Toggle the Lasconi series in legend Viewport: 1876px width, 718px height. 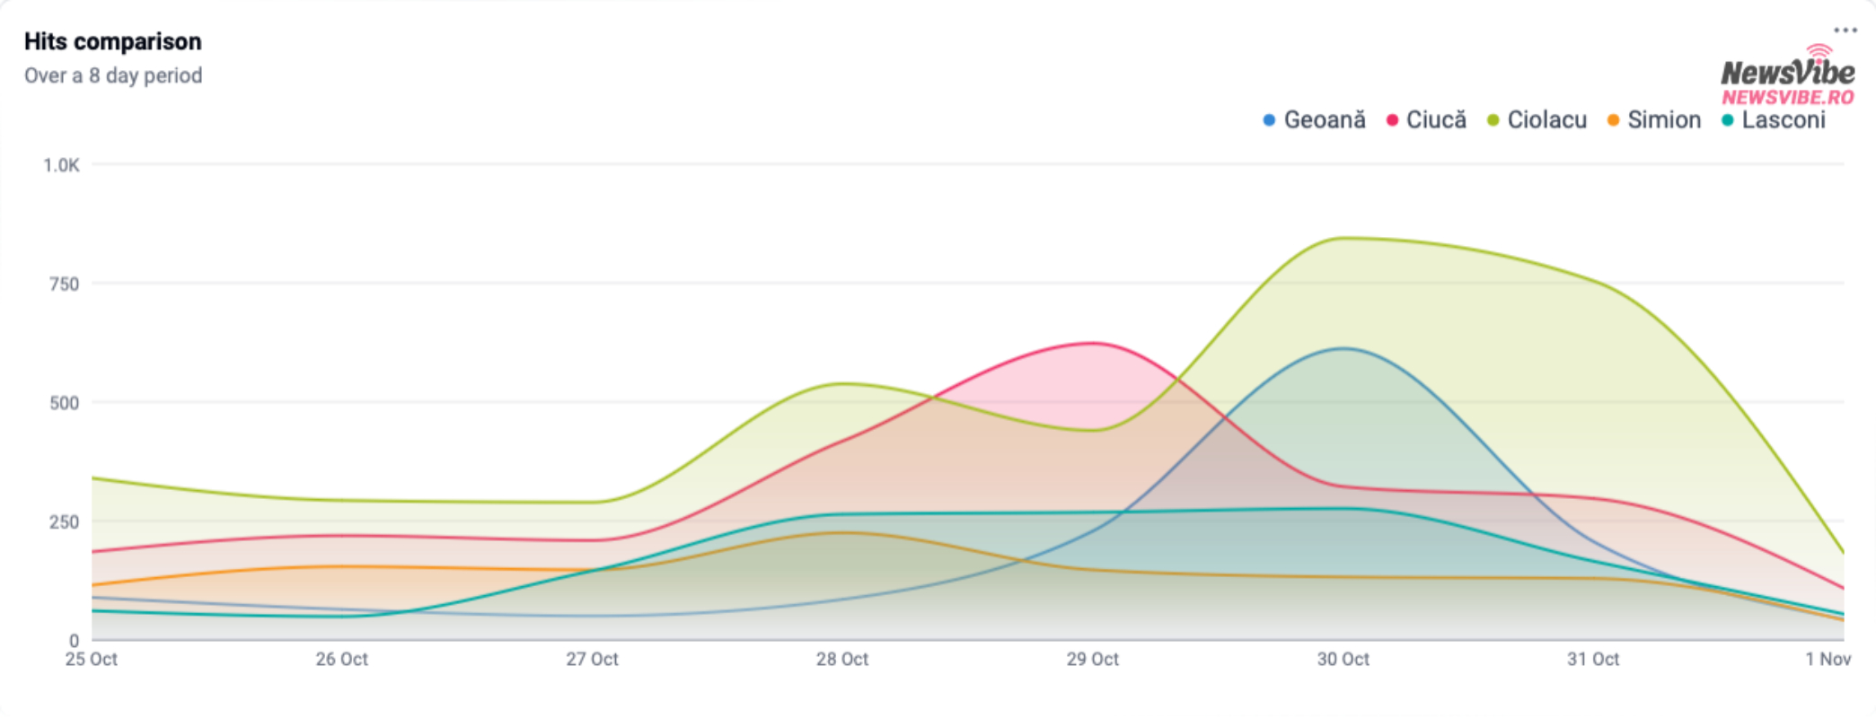click(x=1774, y=120)
